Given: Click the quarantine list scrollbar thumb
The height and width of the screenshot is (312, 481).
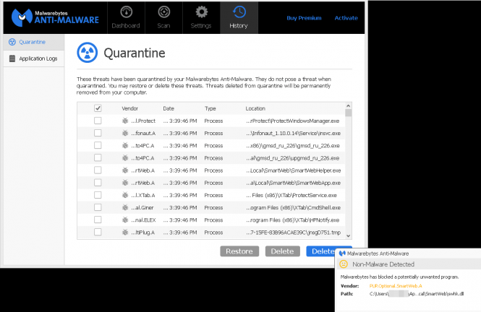Looking at the screenshot, I should (x=348, y=113).
